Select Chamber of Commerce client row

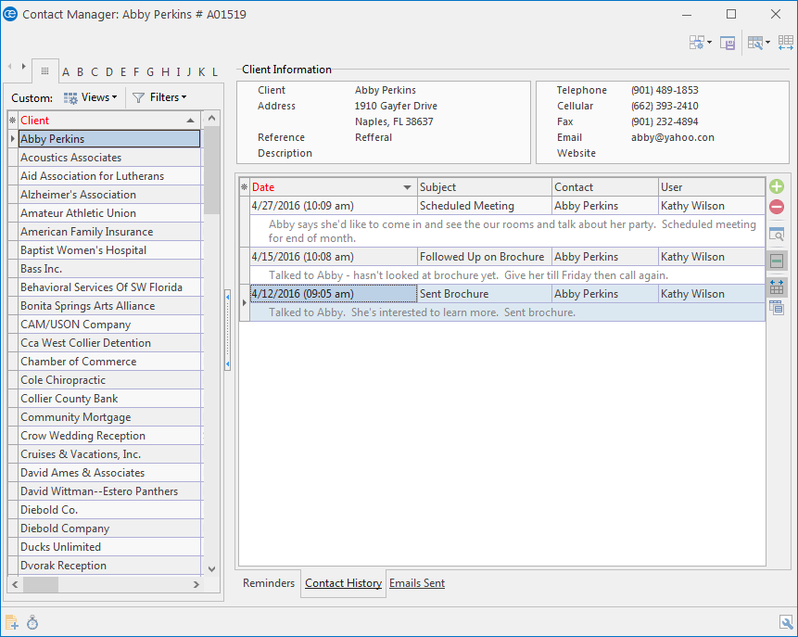(109, 361)
